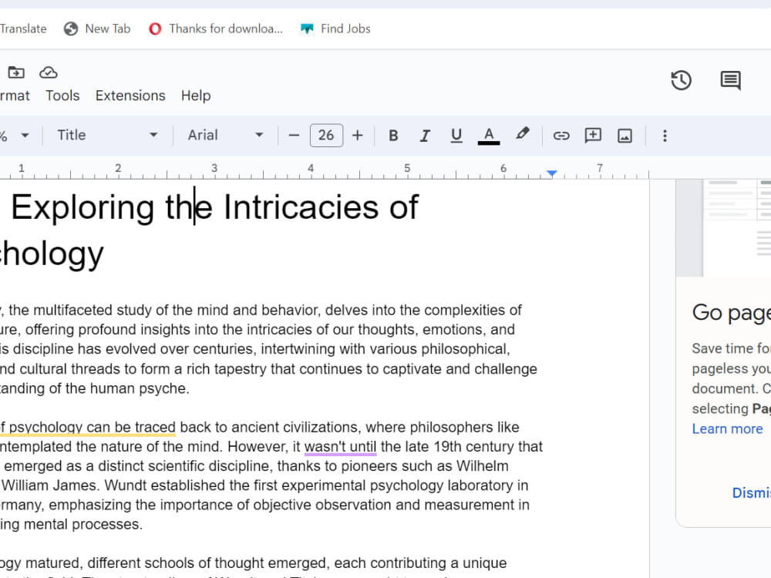
Task: Open the Arial font dropdown
Action: coord(225,135)
